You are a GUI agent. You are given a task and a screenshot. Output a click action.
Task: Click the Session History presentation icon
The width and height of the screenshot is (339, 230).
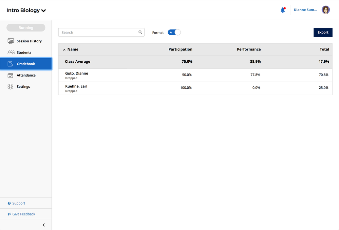pyautogui.click(x=11, y=41)
